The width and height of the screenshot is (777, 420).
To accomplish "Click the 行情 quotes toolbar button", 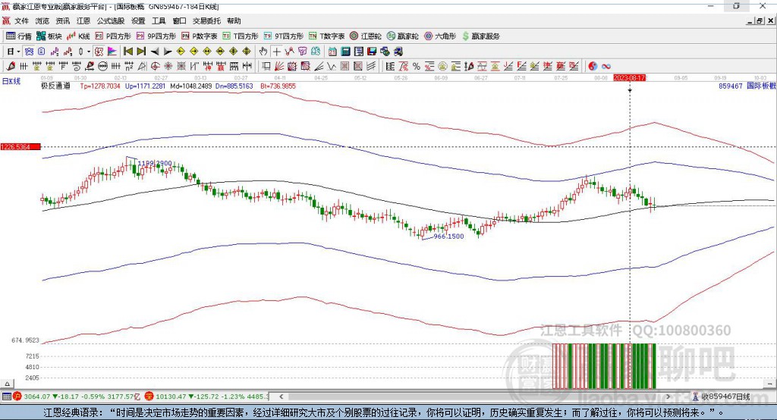I will 19,36.
